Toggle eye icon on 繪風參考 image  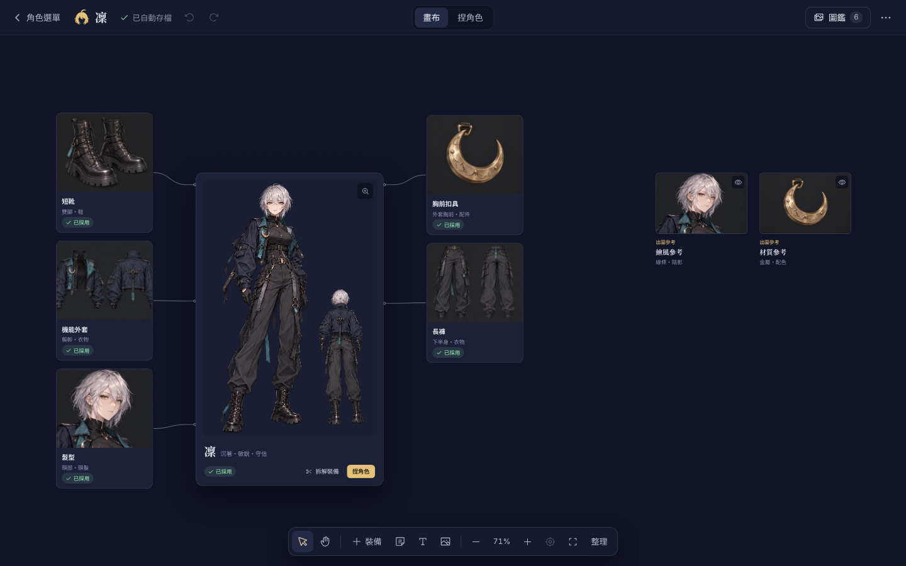tap(738, 182)
